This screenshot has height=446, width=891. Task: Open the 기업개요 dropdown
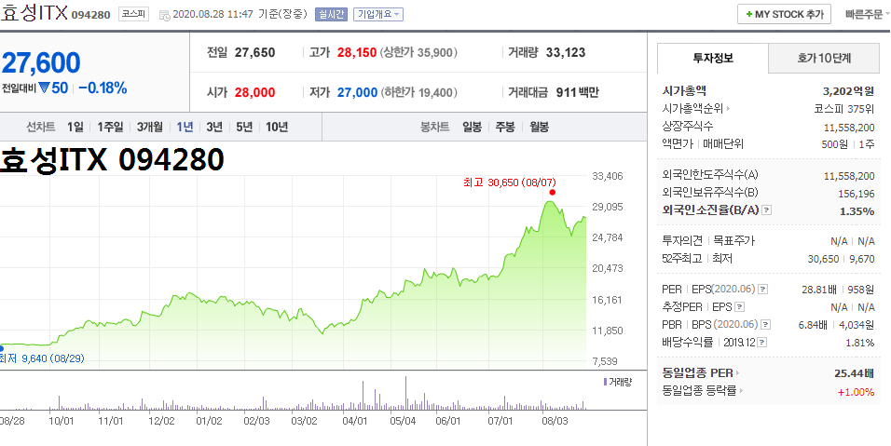(x=377, y=14)
